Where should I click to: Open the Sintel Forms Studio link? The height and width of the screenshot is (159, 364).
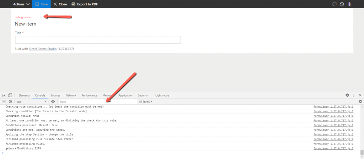point(42,49)
